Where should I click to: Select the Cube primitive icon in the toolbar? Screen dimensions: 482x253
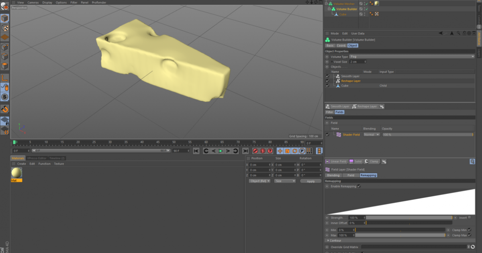tap(5, 18)
